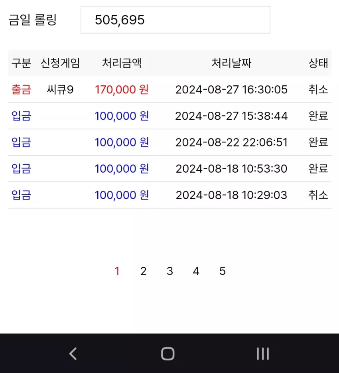Select the 구분 column header
The height and width of the screenshot is (373, 339).
pyautogui.click(x=21, y=63)
